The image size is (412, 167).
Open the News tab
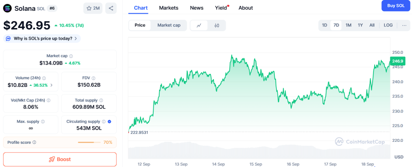[197, 8]
